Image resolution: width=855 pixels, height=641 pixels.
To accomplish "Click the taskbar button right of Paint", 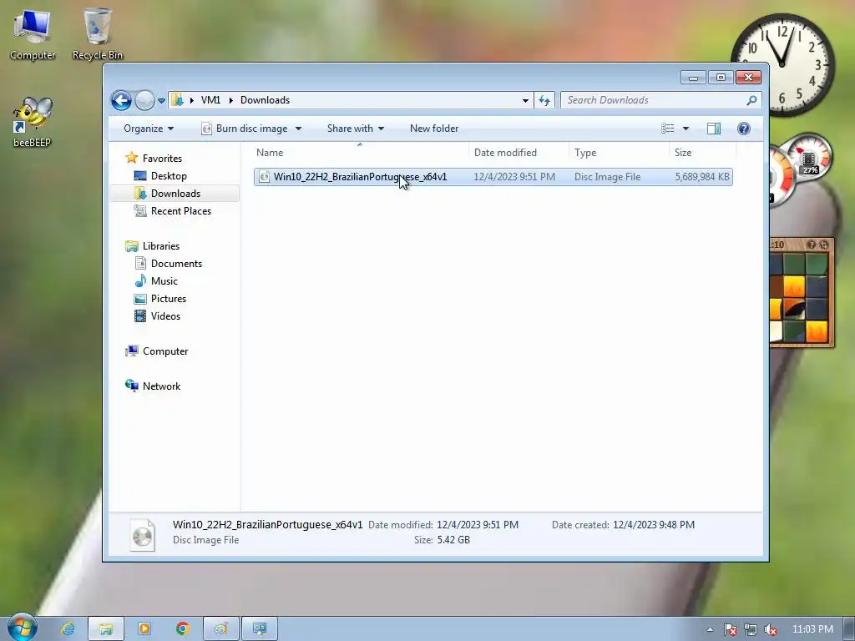I will tap(260, 629).
